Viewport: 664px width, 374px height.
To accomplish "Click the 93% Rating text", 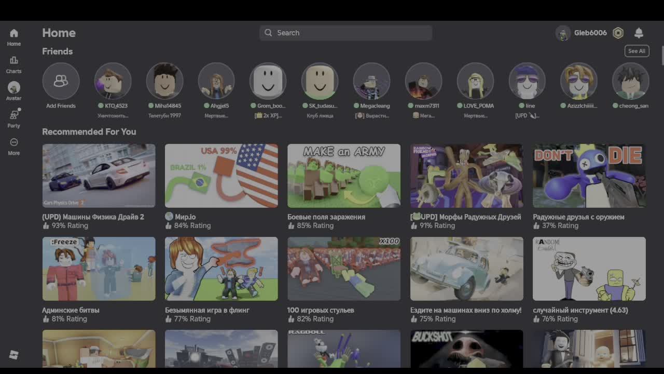I will (x=70, y=225).
